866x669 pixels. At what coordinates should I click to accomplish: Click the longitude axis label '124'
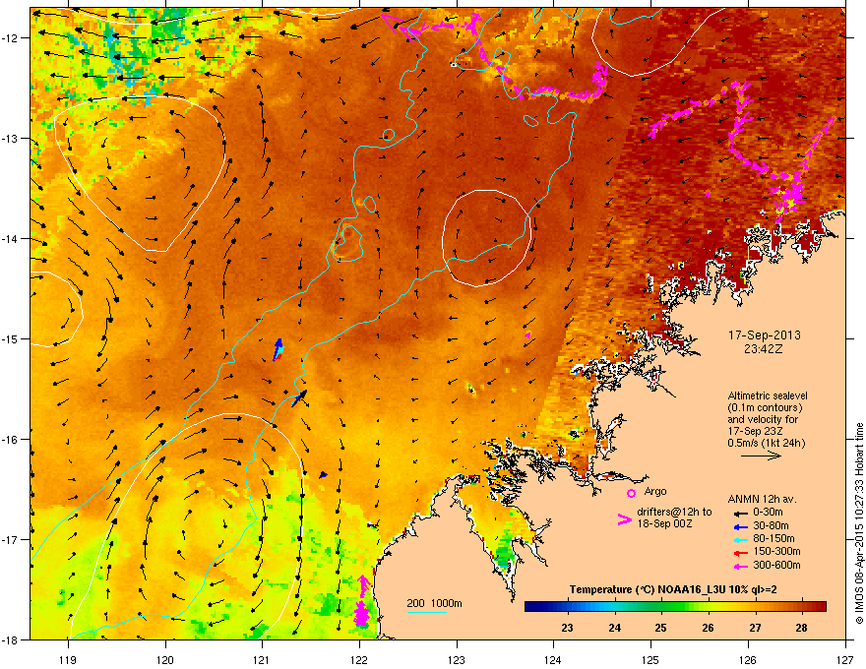pyautogui.click(x=553, y=660)
